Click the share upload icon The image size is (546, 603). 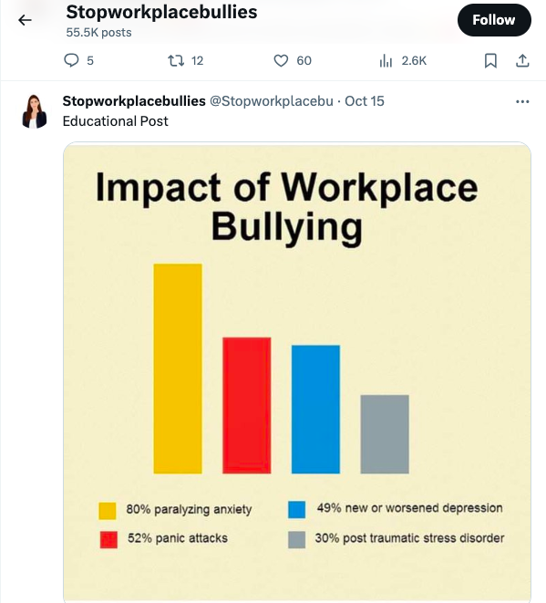(522, 61)
